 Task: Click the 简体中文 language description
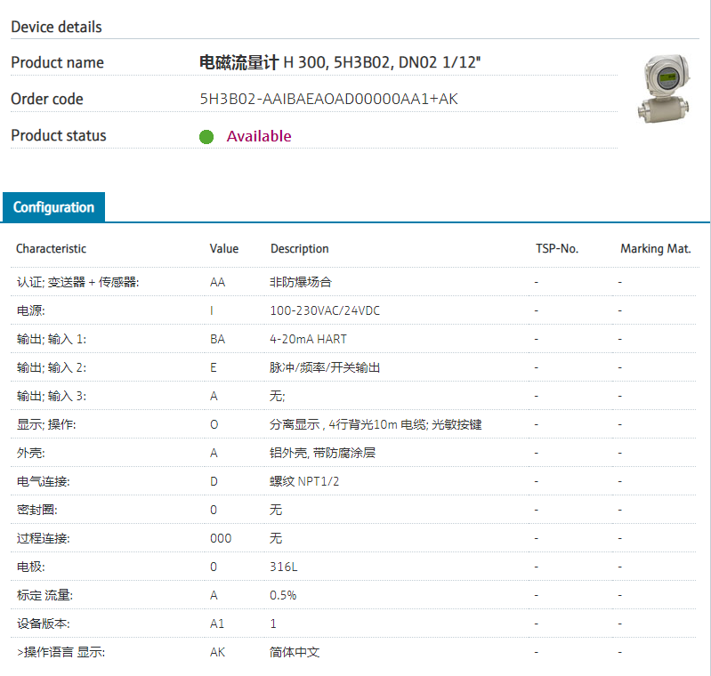tap(295, 652)
